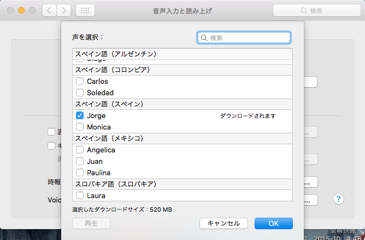Click the back navigation arrow
Image resolution: width=365 pixels, height=240 pixels.
click(49, 10)
